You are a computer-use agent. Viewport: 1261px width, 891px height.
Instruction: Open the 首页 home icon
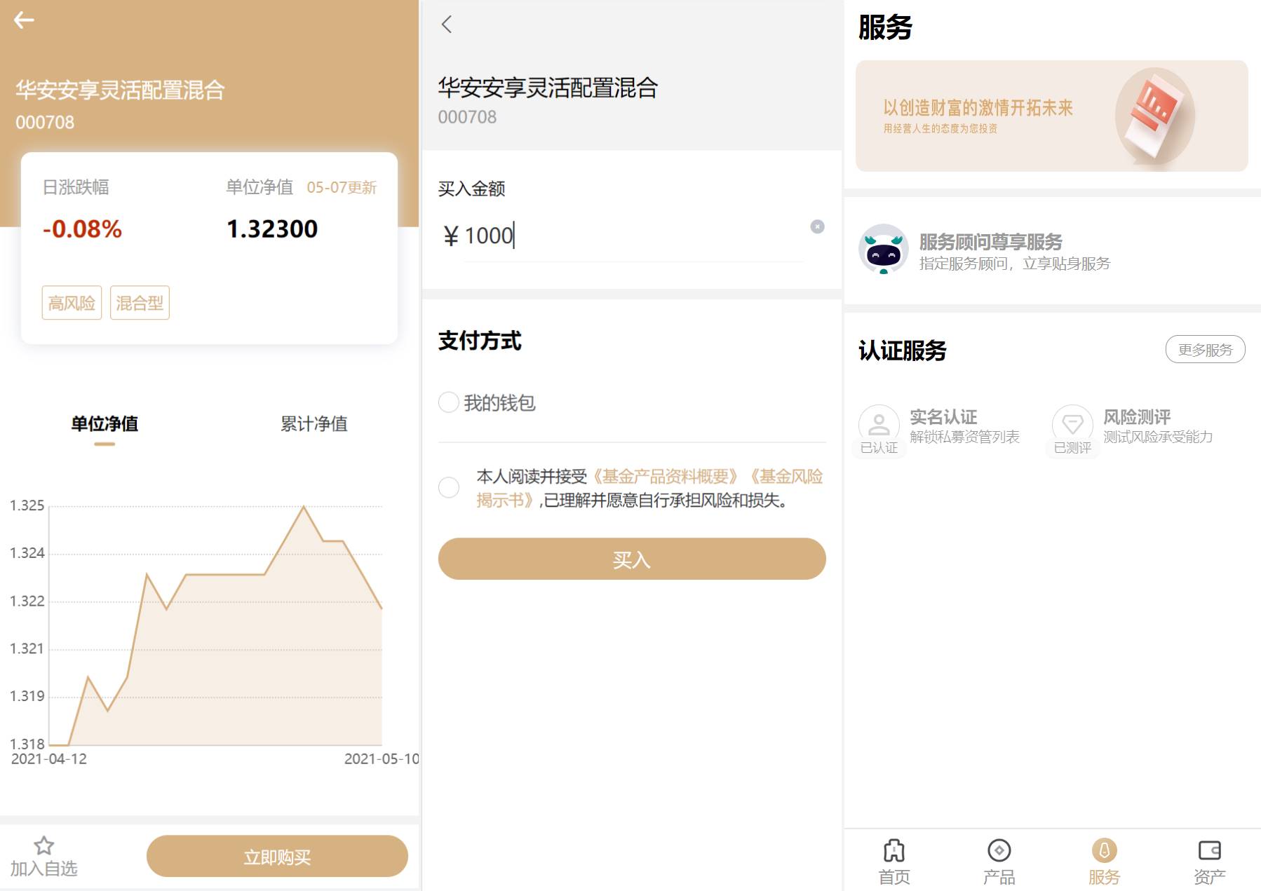[894, 850]
